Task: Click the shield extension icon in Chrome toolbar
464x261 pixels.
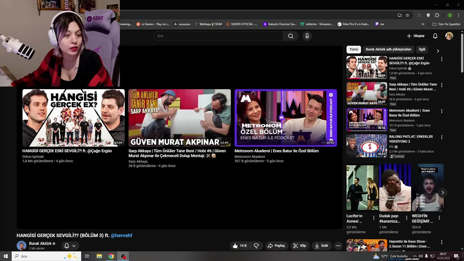Action: (x=428, y=15)
